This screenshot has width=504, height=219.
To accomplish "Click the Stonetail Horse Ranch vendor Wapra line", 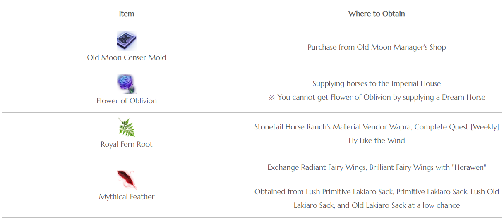I will click(x=377, y=127).
